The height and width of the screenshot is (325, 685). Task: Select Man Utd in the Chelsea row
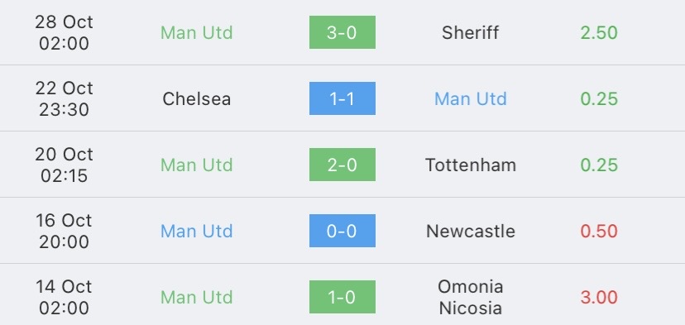point(471,98)
